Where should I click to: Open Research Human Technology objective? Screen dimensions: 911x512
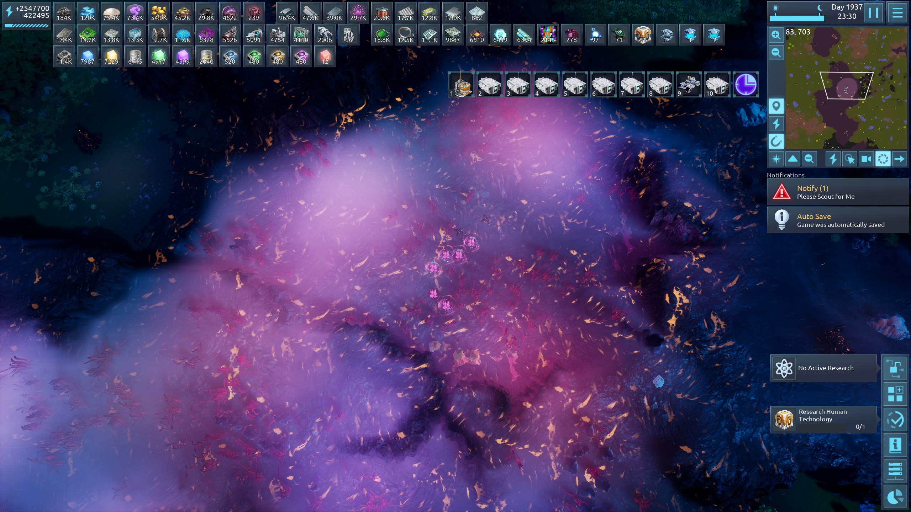[x=824, y=420]
